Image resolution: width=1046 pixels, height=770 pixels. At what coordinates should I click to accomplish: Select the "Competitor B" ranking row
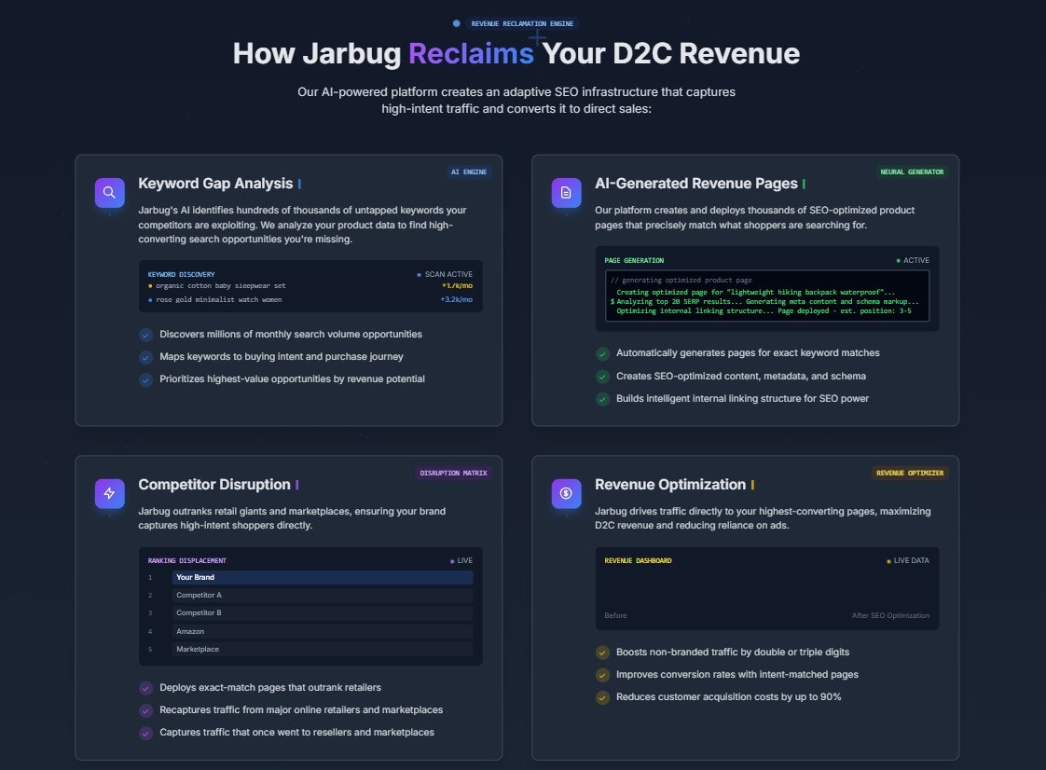click(x=323, y=612)
